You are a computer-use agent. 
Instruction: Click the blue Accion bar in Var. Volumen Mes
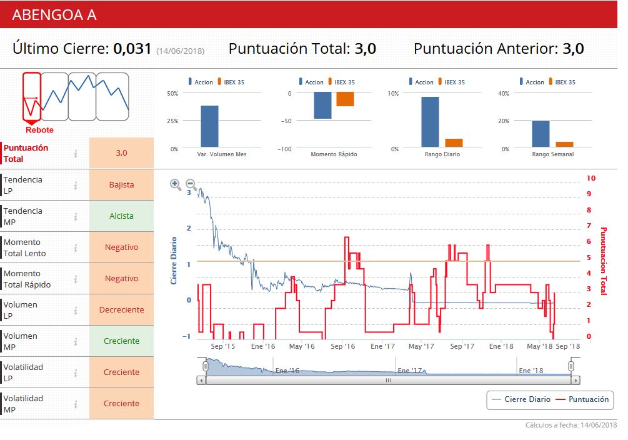point(209,127)
